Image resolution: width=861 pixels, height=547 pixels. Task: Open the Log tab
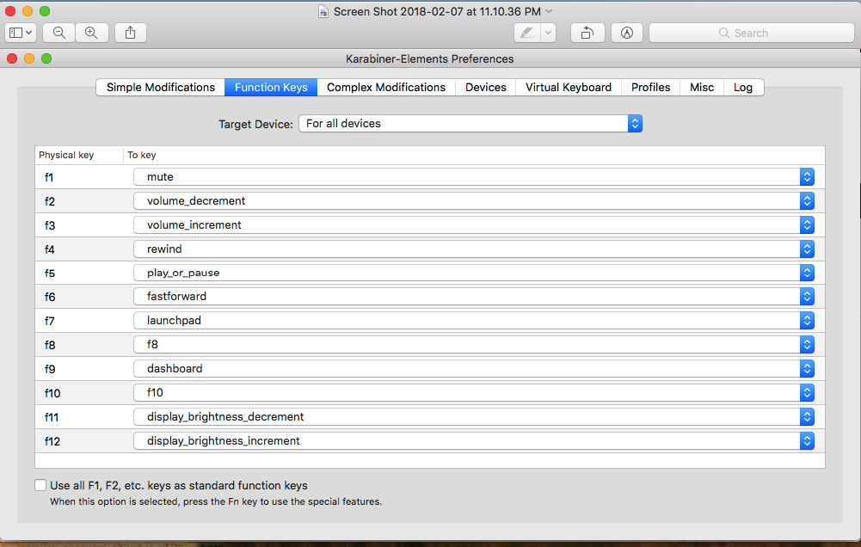click(x=743, y=88)
